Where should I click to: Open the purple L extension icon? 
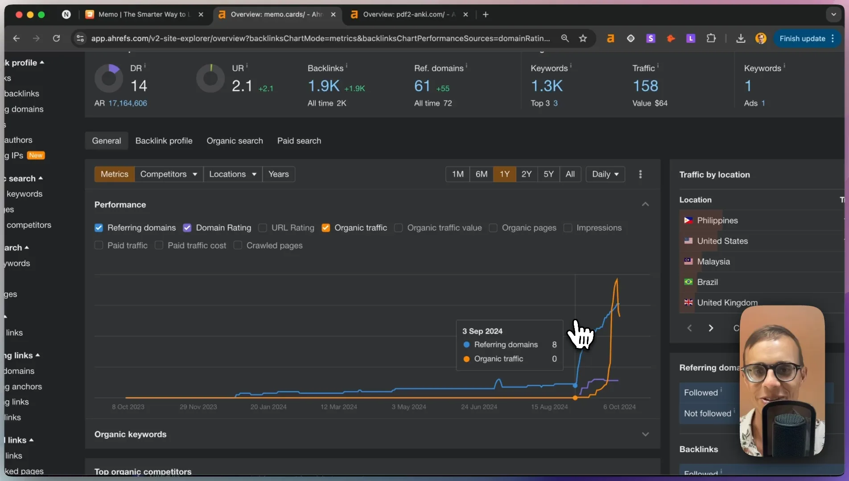(691, 38)
